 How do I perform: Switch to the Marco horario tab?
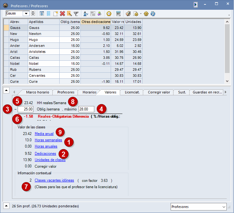[38, 92]
